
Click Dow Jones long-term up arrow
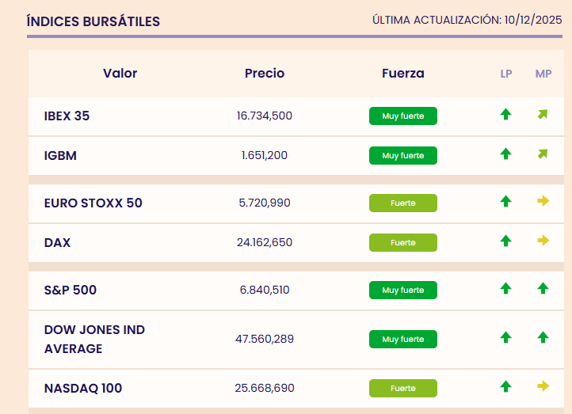click(505, 338)
